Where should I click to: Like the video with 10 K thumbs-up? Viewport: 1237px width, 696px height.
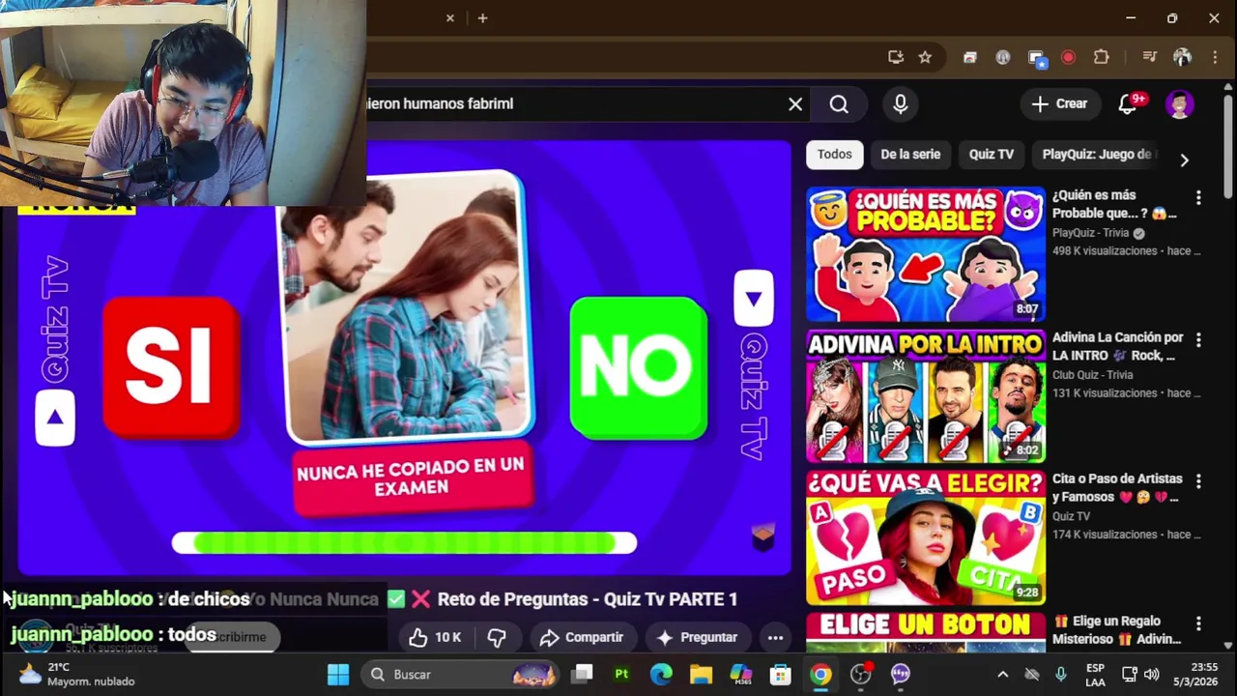click(434, 637)
